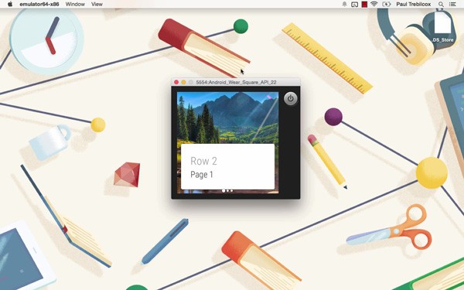This screenshot has width=464, height=290.
Task: Open the emulator64-x86 application menu
Action: (x=39, y=4)
